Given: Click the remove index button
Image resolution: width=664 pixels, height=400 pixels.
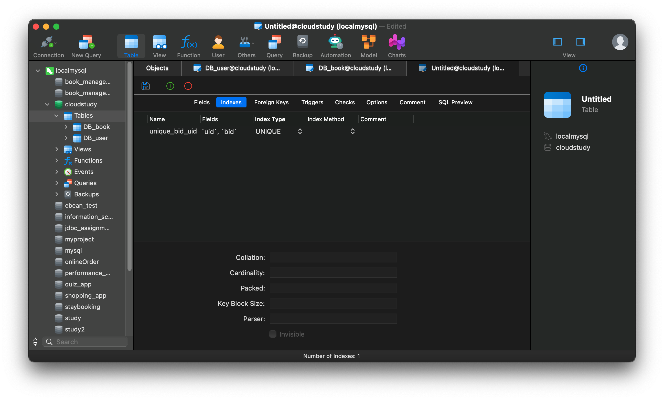Looking at the screenshot, I should [x=188, y=86].
